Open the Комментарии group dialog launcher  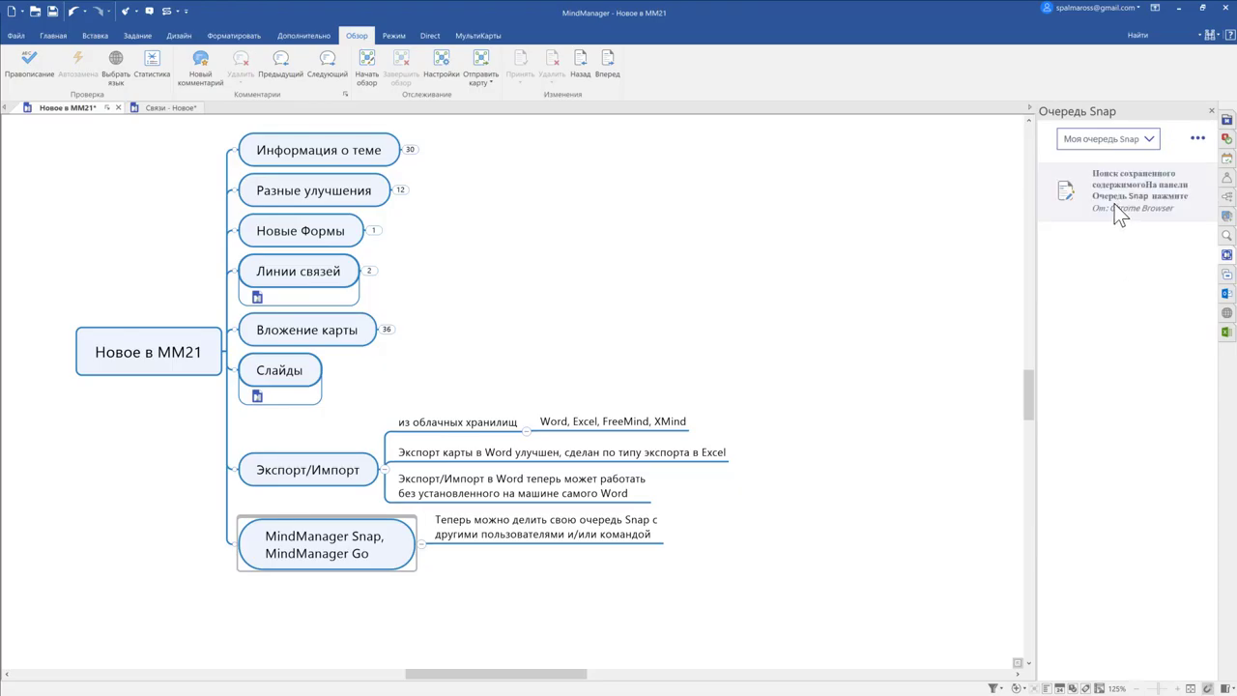(x=345, y=95)
